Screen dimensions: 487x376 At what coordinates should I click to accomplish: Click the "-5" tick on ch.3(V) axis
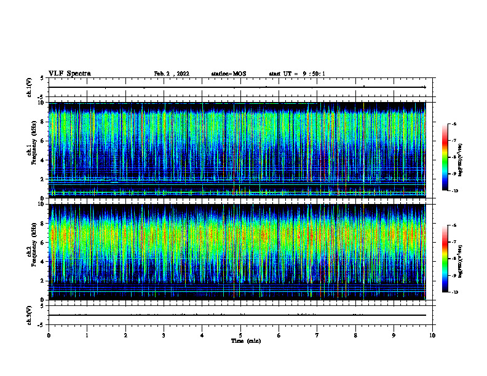point(41,325)
